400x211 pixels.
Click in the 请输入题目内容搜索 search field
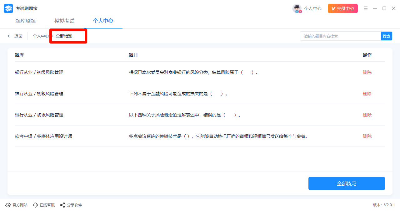pos(340,36)
